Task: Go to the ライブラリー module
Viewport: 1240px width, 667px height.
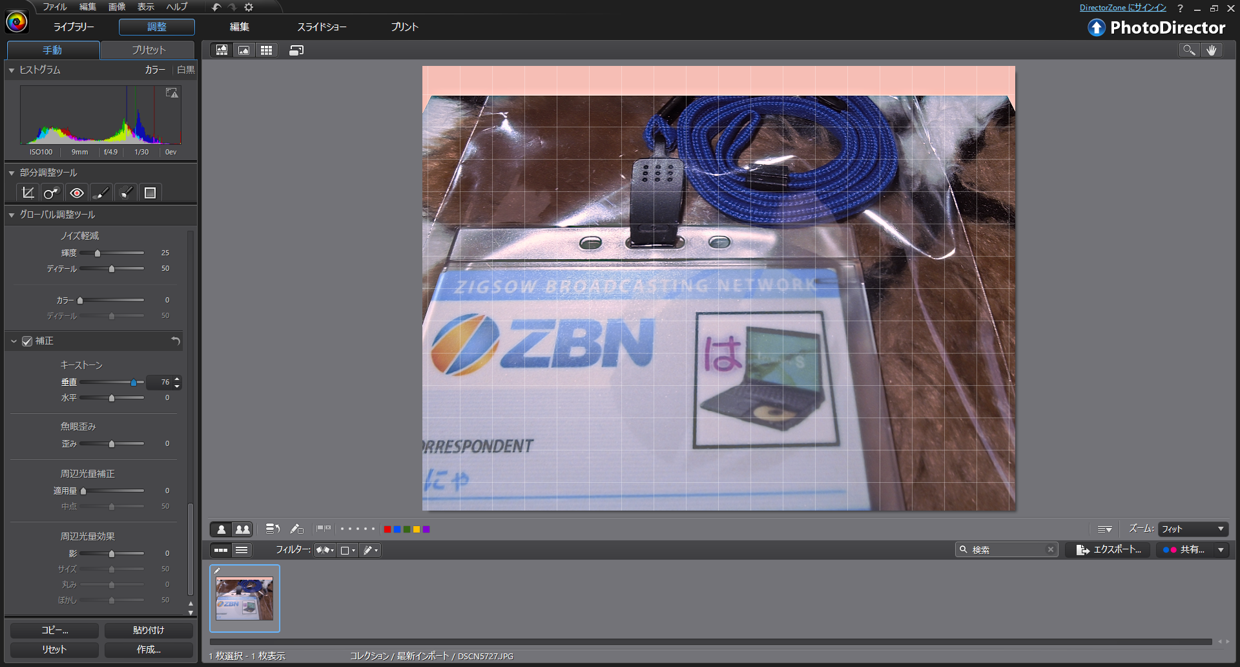Action: pyautogui.click(x=74, y=27)
